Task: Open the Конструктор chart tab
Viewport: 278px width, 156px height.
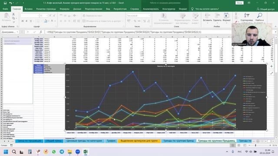Action: pyautogui.click(x=169, y=9)
